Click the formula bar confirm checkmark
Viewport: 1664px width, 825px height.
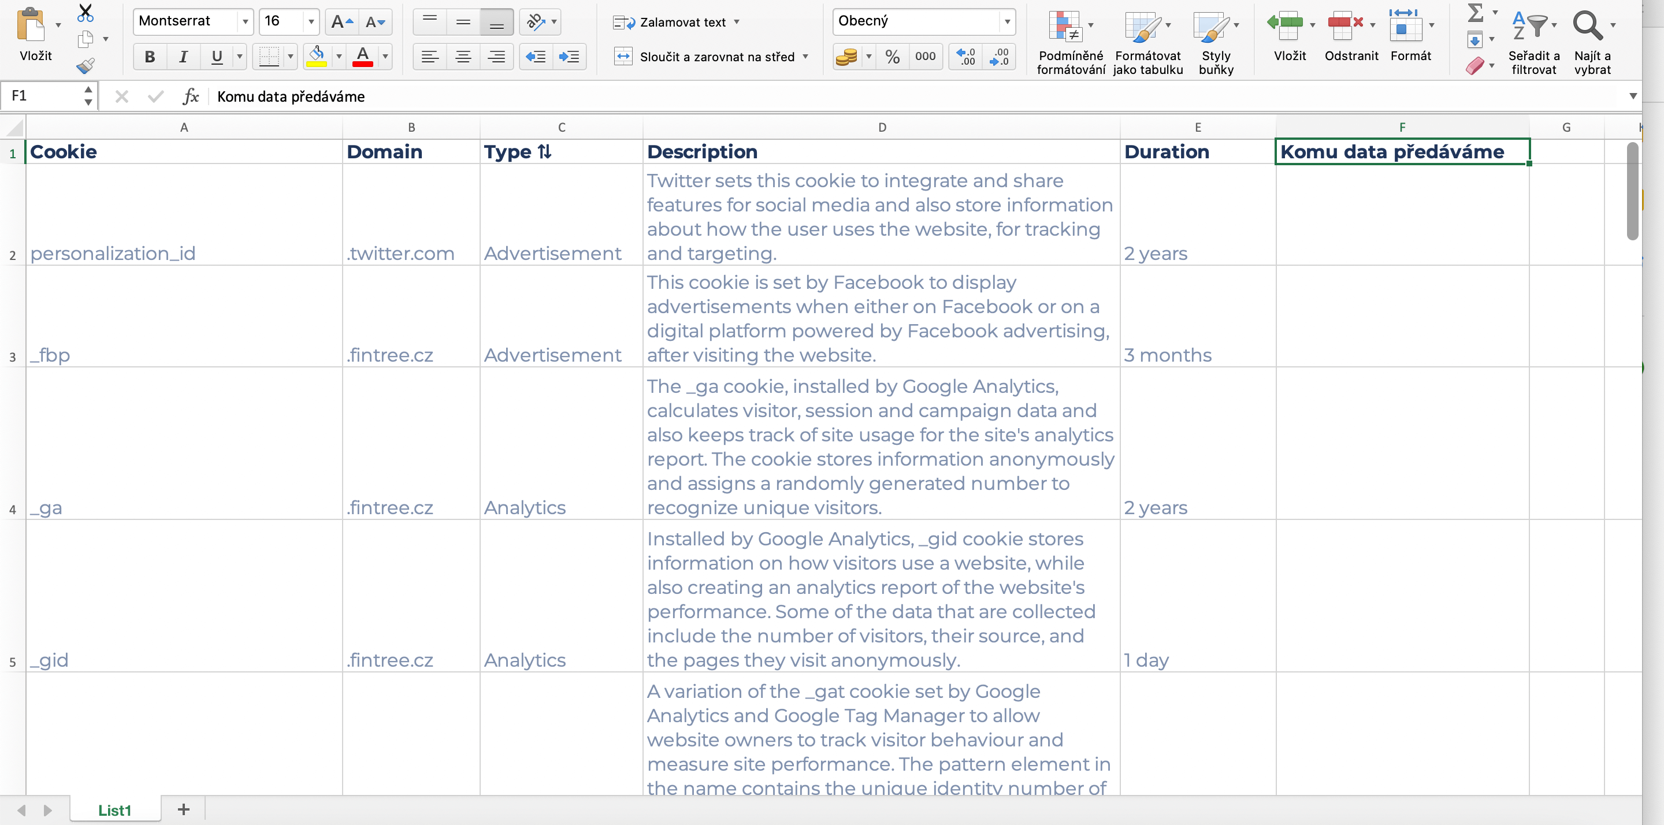155,96
